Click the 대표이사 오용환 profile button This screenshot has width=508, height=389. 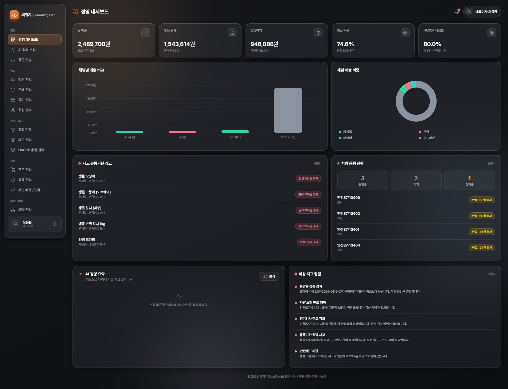[x=482, y=12]
